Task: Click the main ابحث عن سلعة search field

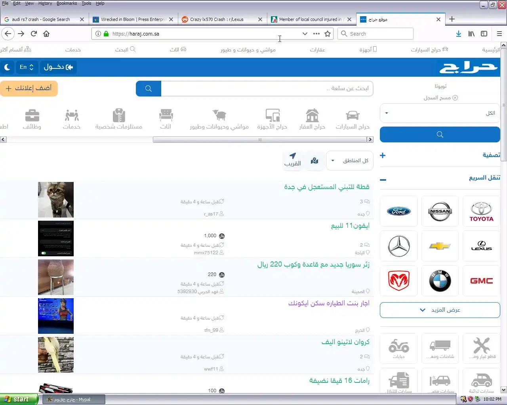Action: click(267, 89)
